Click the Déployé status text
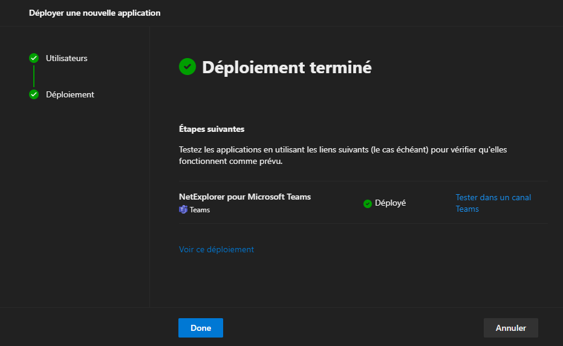 point(390,203)
